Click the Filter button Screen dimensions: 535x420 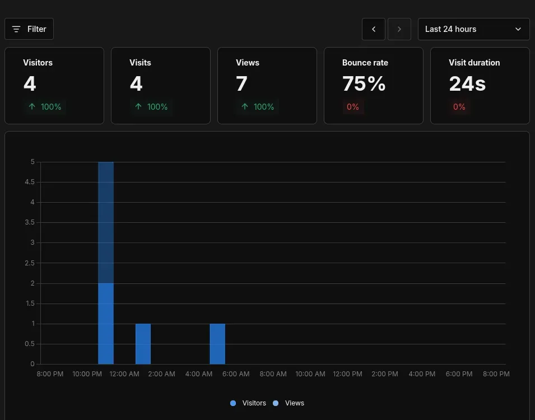click(29, 29)
